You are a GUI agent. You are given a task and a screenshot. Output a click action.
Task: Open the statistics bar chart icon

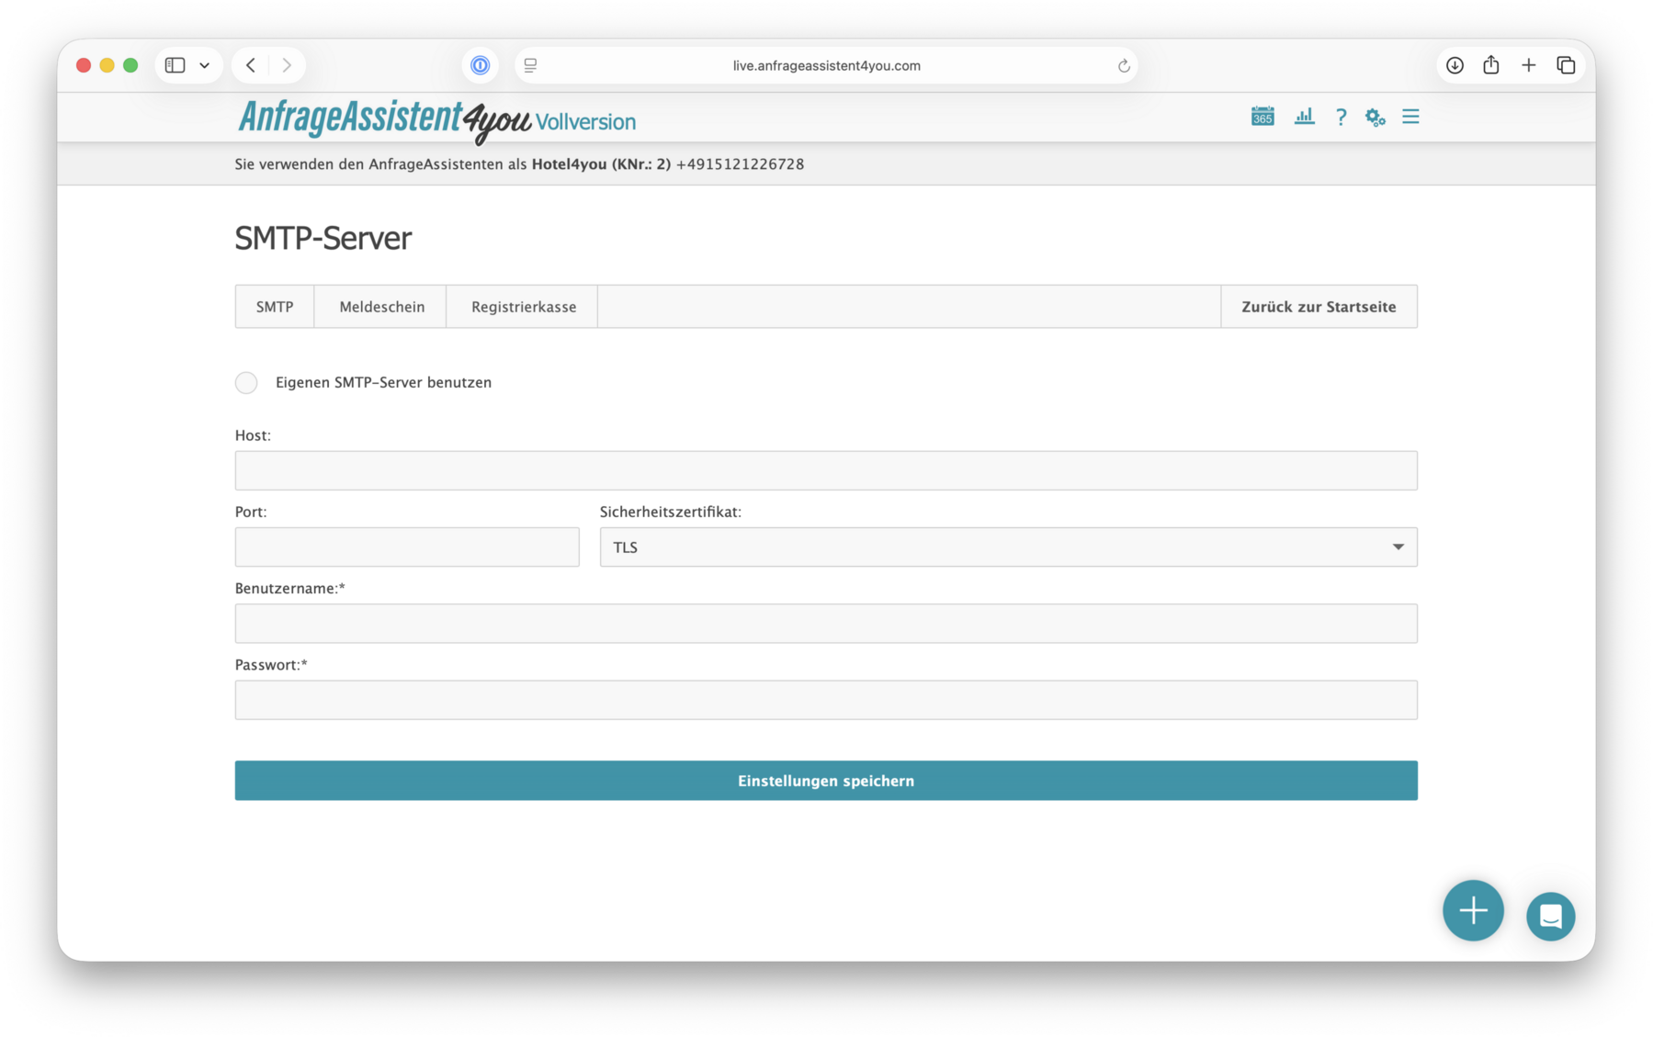[x=1304, y=117]
